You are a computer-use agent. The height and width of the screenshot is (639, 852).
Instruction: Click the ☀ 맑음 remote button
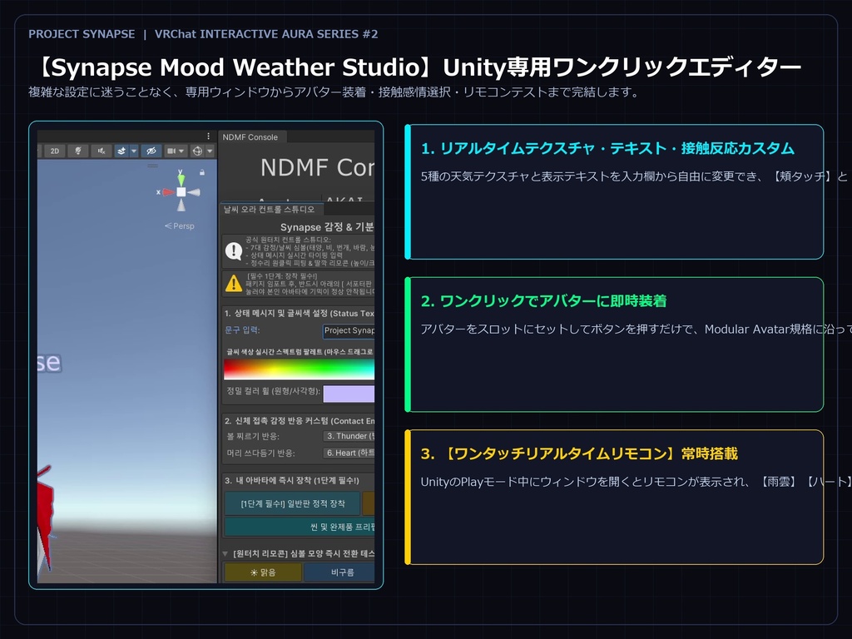pyautogui.click(x=263, y=572)
